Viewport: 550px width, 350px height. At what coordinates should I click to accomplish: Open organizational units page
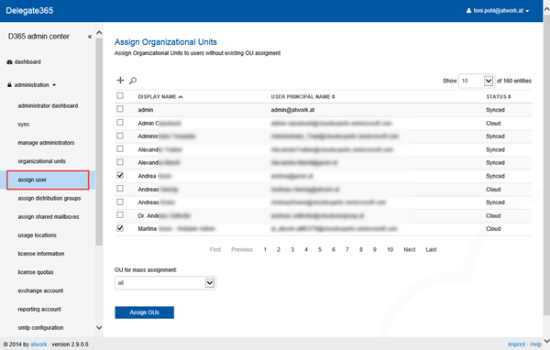pyautogui.click(x=42, y=161)
